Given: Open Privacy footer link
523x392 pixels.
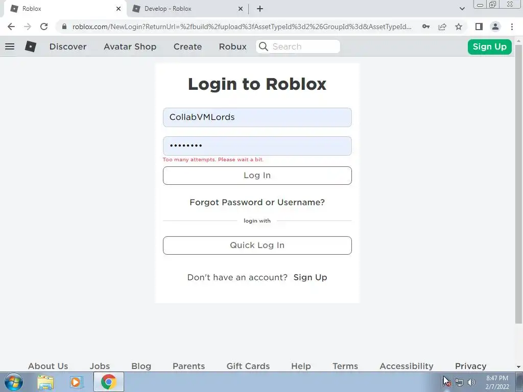Looking at the screenshot, I should click(x=470, y=366).
